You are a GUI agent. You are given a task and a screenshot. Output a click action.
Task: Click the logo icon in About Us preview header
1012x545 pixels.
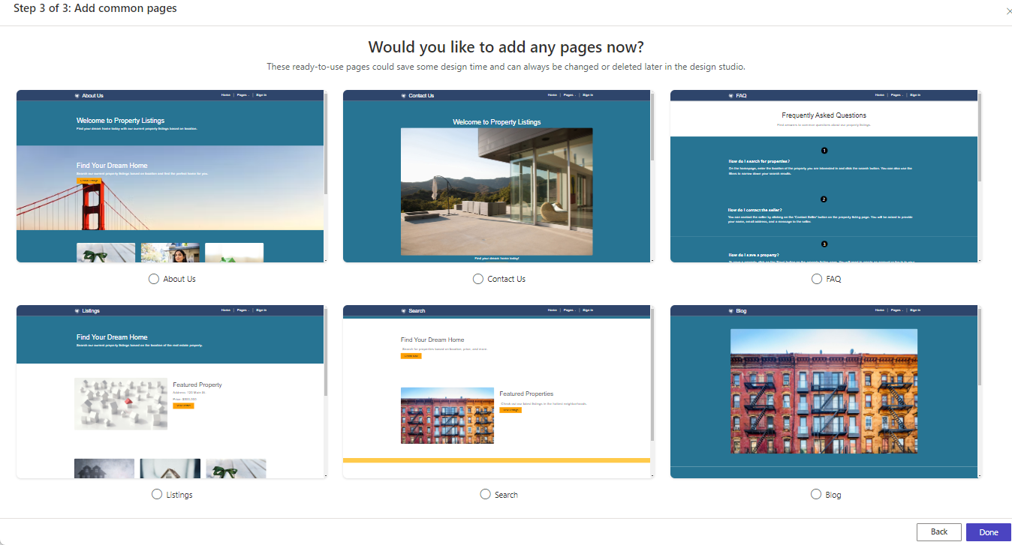(77, 95)
